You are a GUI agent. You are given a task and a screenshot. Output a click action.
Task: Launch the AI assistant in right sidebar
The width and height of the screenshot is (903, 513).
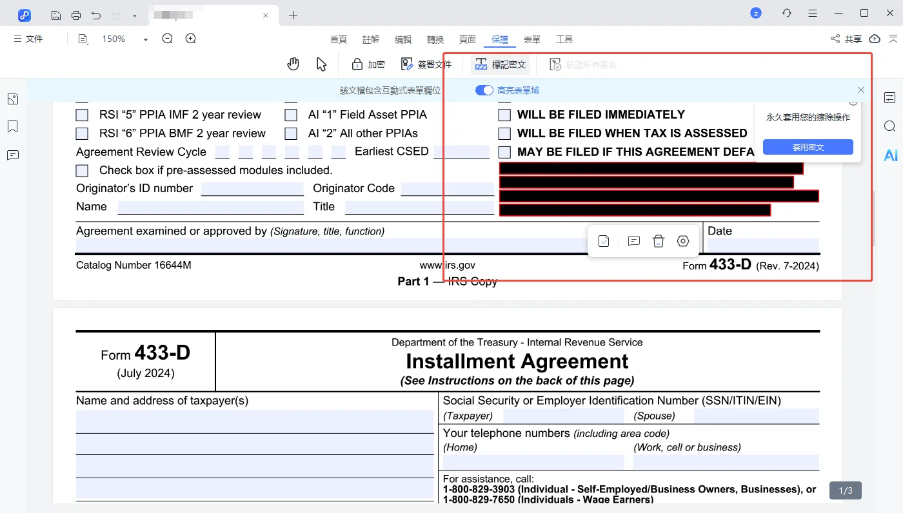890,155
